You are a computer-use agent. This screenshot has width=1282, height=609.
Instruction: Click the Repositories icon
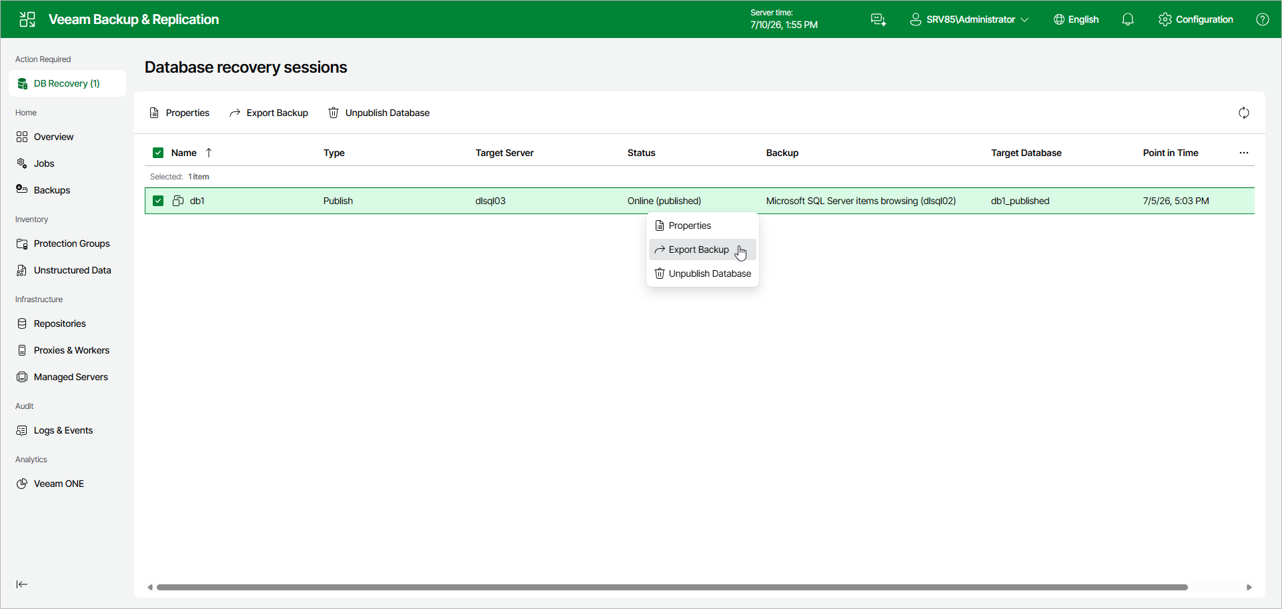pyautogui.click(x=22, y=324)
